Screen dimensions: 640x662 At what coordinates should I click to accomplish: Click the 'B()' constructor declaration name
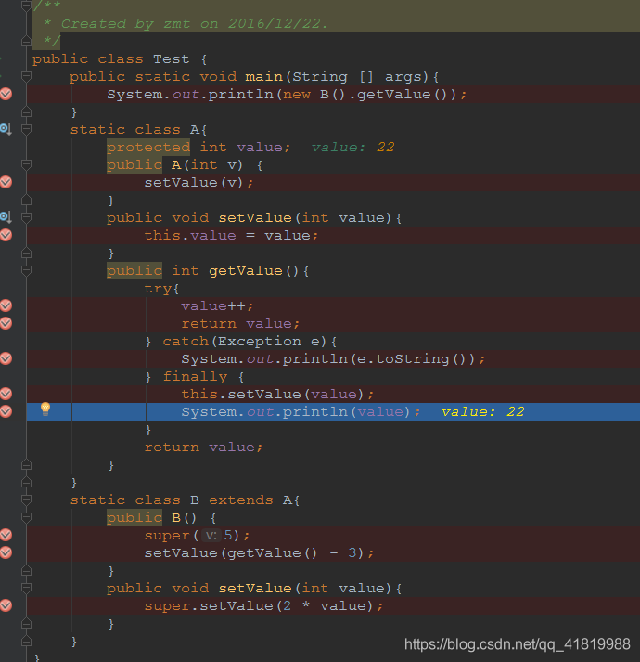185,517
